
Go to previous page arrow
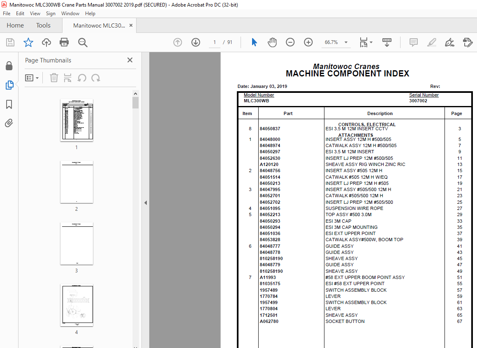pos(178,42)
